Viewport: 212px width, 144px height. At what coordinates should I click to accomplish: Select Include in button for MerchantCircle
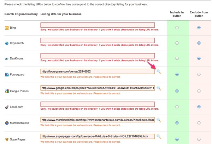point(177,123)
